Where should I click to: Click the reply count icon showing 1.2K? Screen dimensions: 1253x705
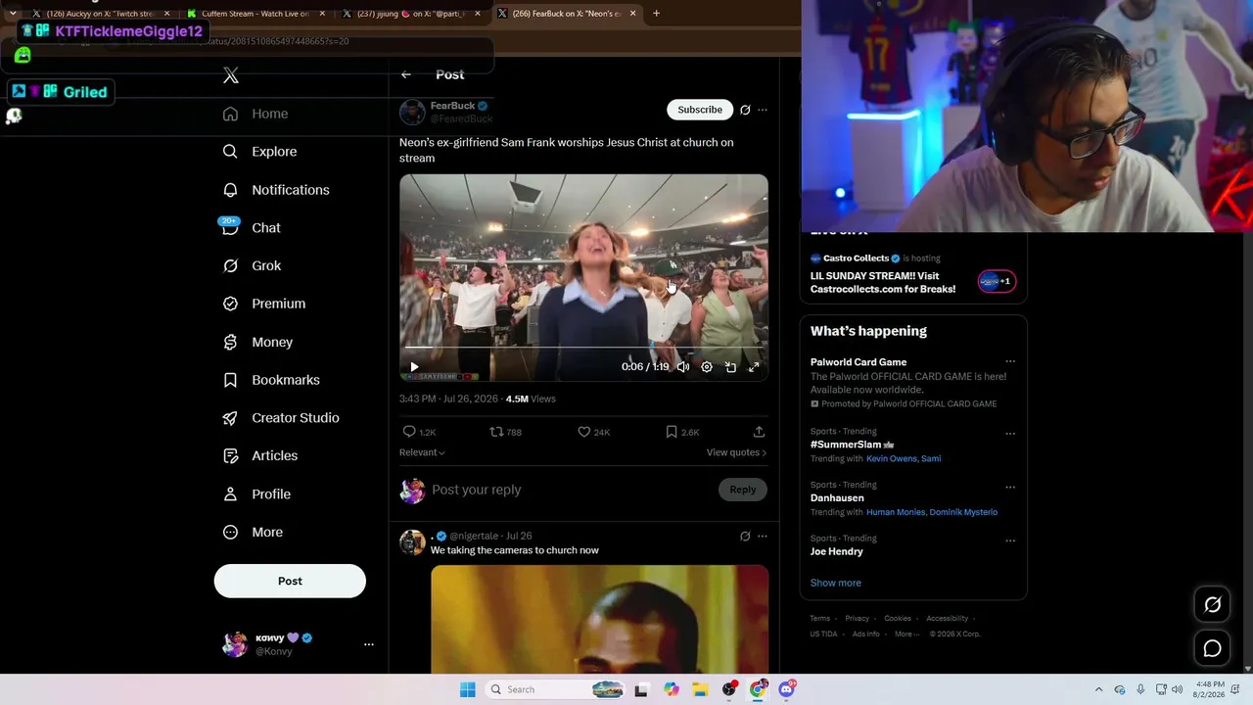click(x=409, y=432)
